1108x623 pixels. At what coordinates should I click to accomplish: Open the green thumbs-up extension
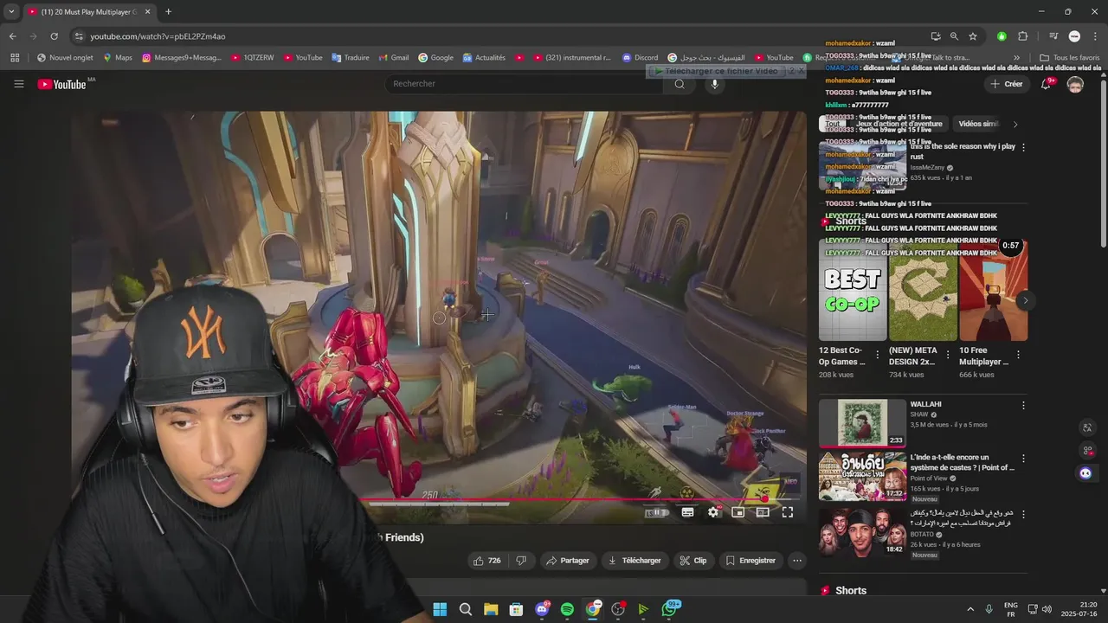click(1002, 36)
